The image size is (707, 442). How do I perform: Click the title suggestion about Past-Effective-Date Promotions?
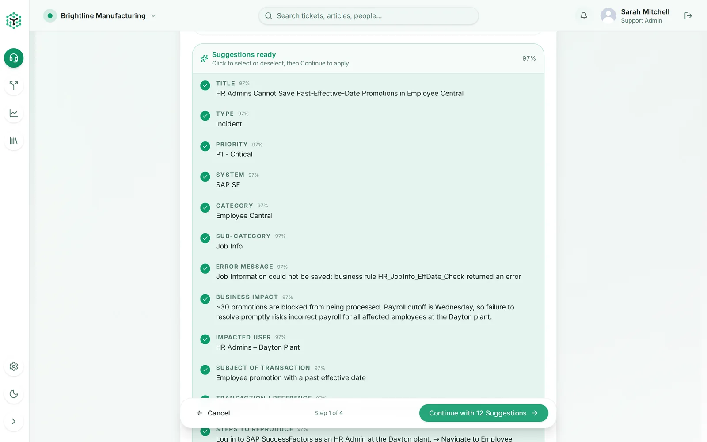tap(340, 93)
